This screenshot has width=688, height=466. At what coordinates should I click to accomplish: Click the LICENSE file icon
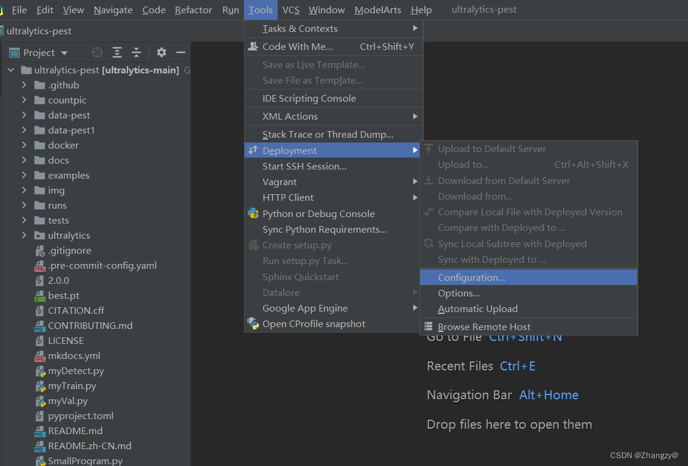tap(40, 341)
